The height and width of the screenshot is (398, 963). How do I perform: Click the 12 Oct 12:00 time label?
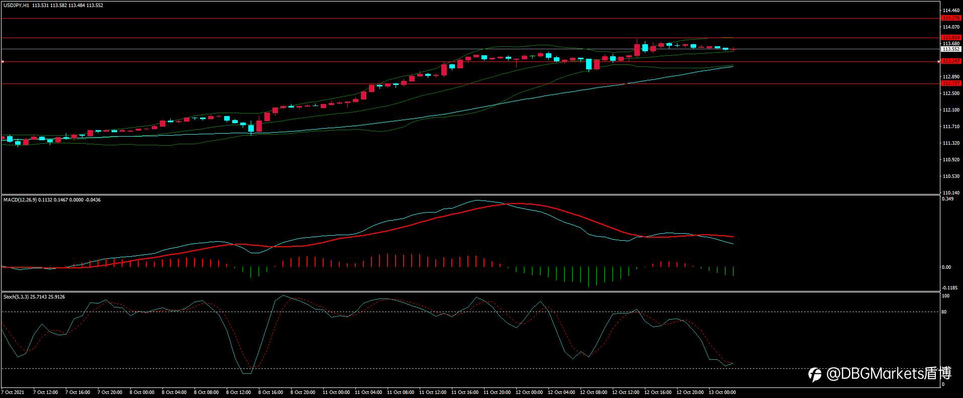(626, 392)
